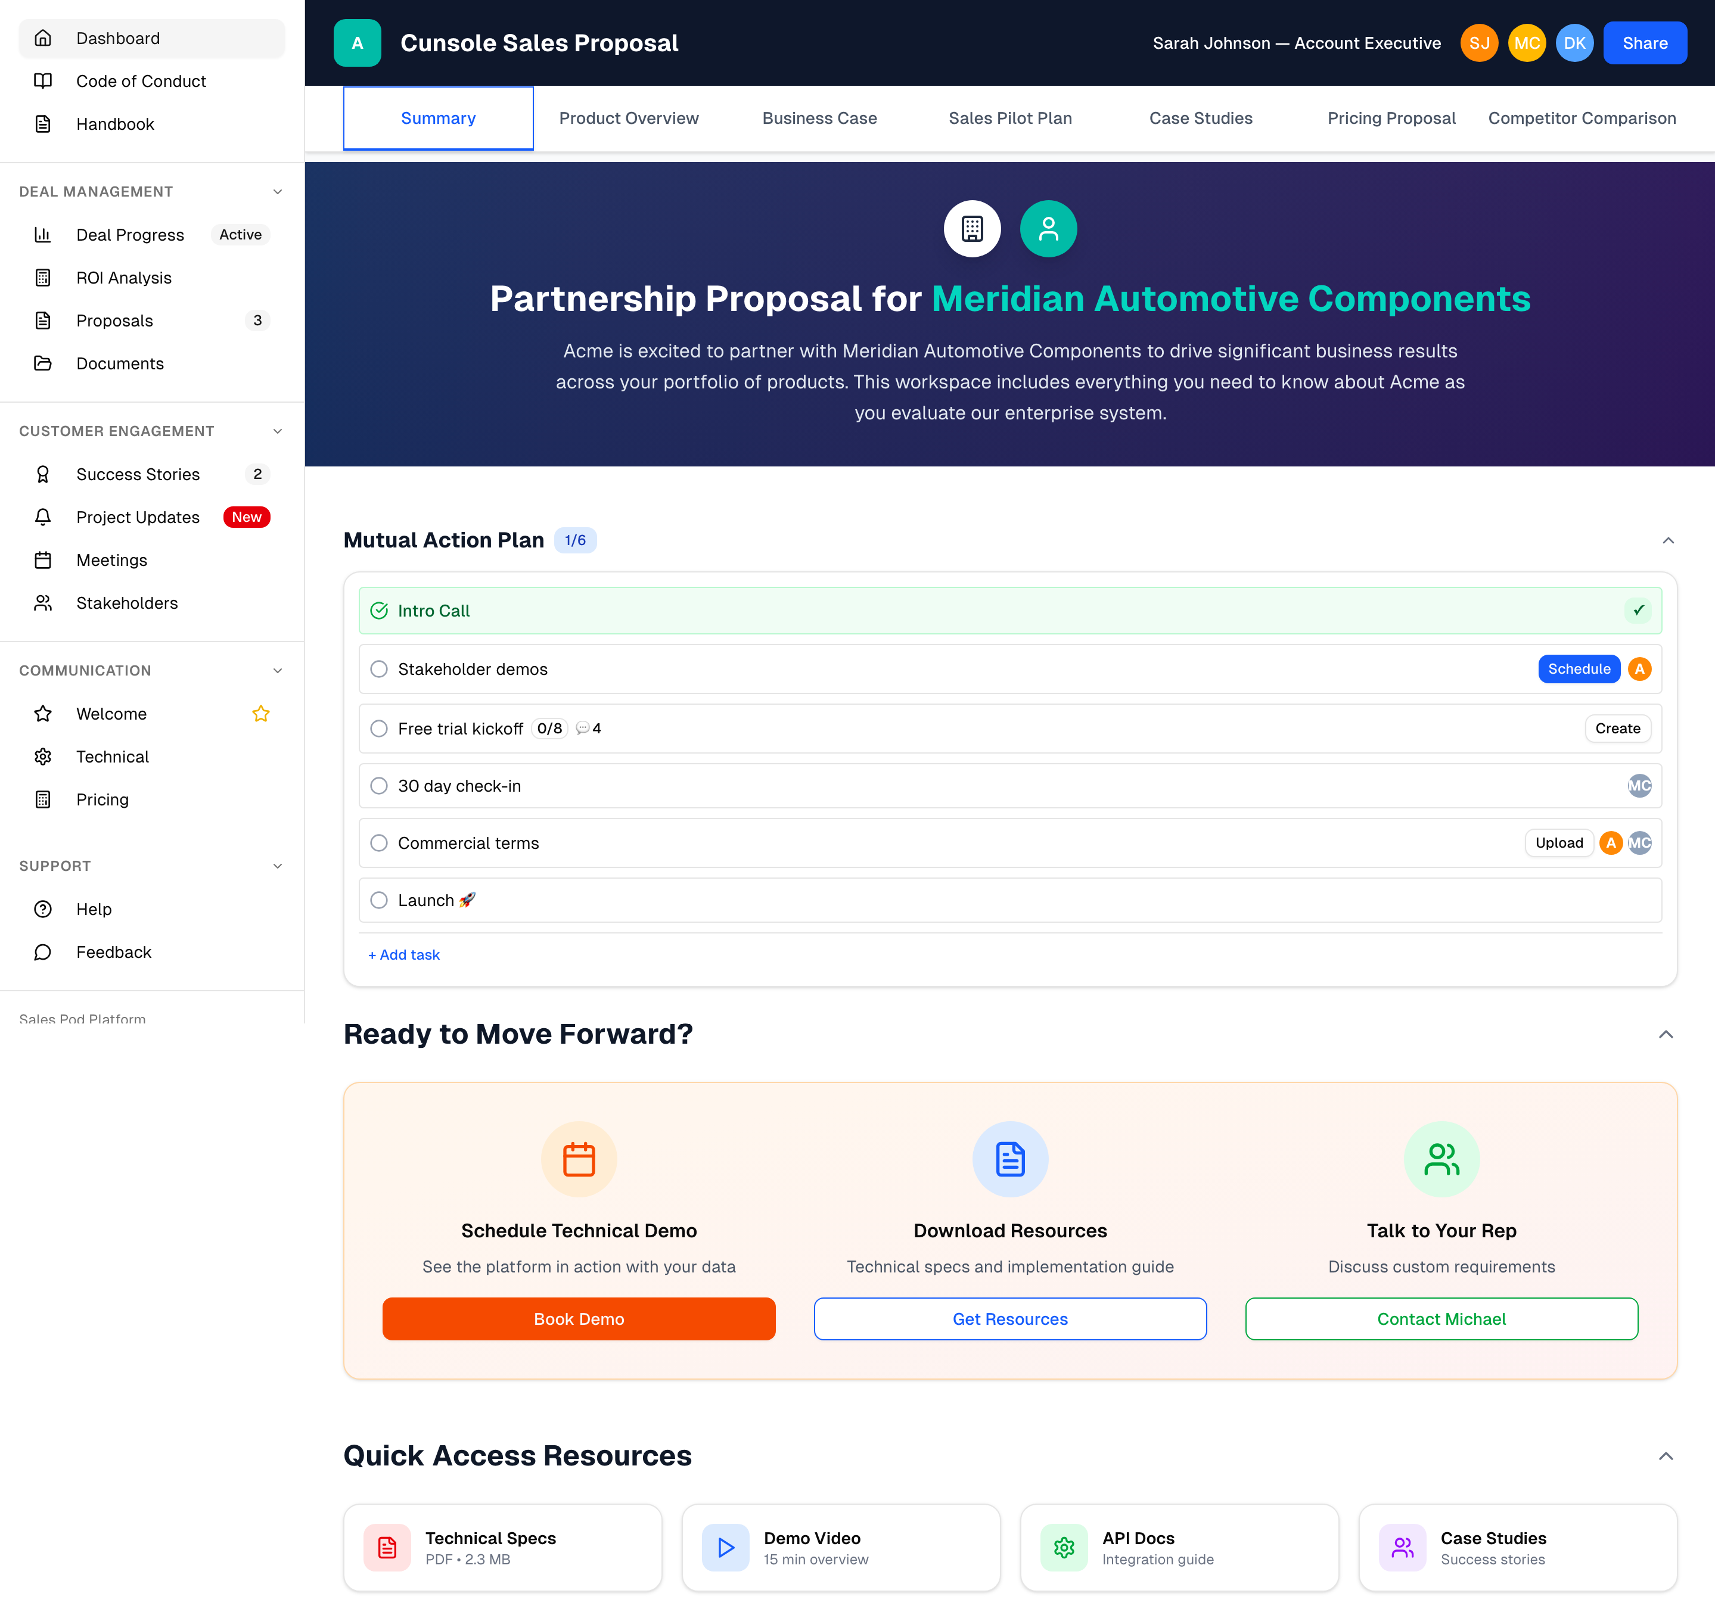This screenshot has width=1715, height=1612.
Task: Collapse the Customer Engagement sidebar group
Action: (x=277, y=430)
